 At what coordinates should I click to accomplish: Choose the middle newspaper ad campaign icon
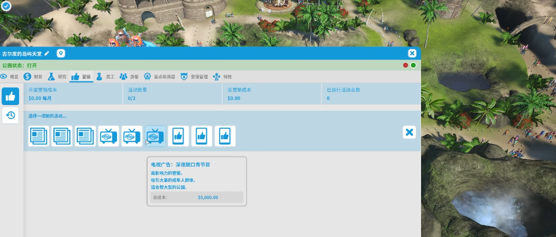tap(62, 136)
